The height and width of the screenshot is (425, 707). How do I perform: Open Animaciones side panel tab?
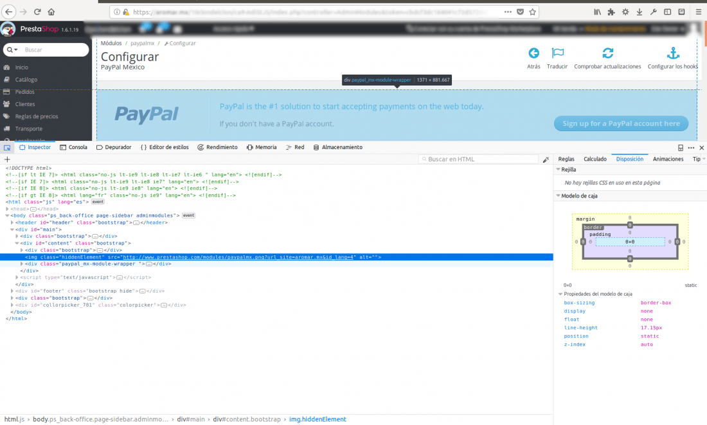(668, 159)
